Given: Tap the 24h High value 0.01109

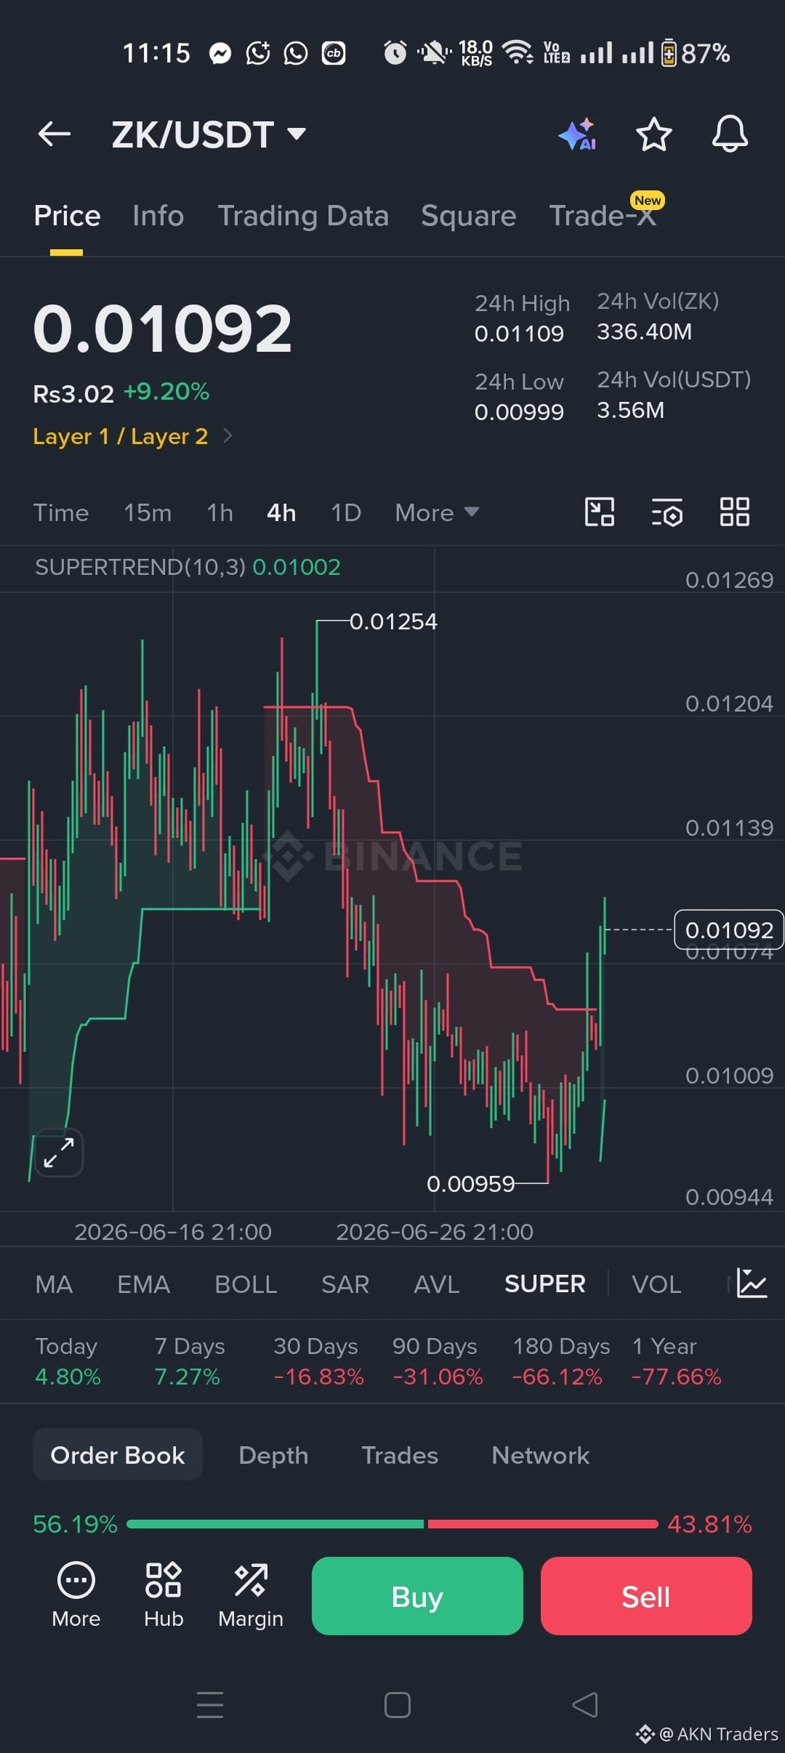Looking at the screenshot, I should (519, 334).
